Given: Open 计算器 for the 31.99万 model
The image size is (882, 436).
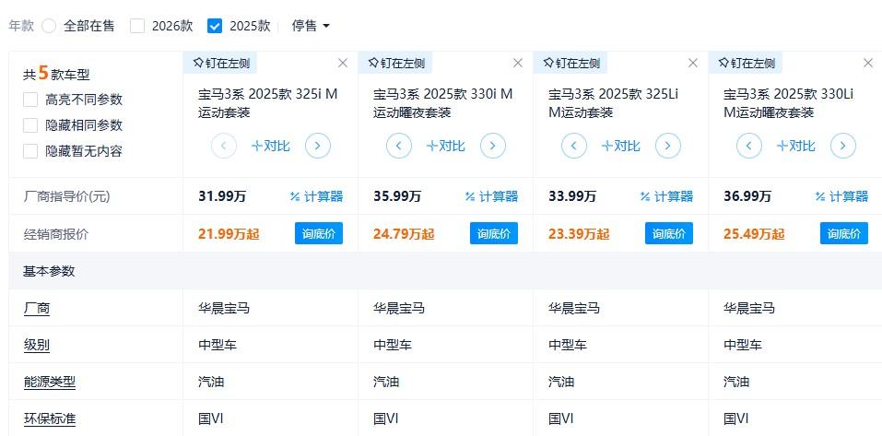Looking at the screenshot, I should click(316, 196).
